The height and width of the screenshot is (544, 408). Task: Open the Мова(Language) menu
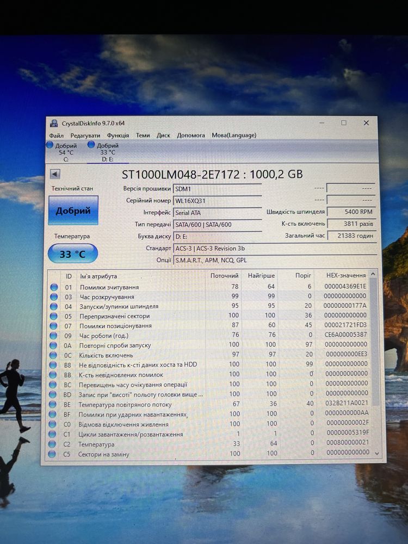coord(234,135)
